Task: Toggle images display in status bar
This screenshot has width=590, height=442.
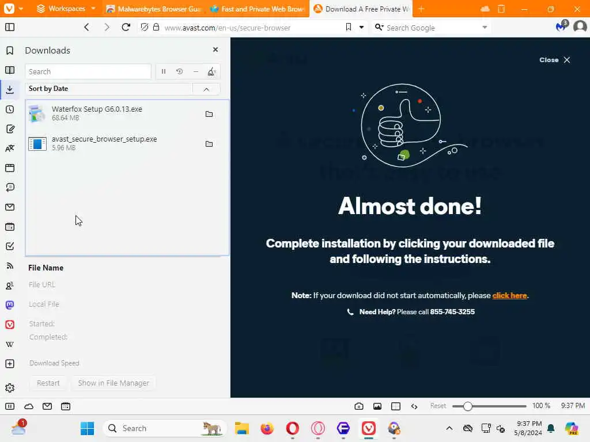Action: (377, 406)
